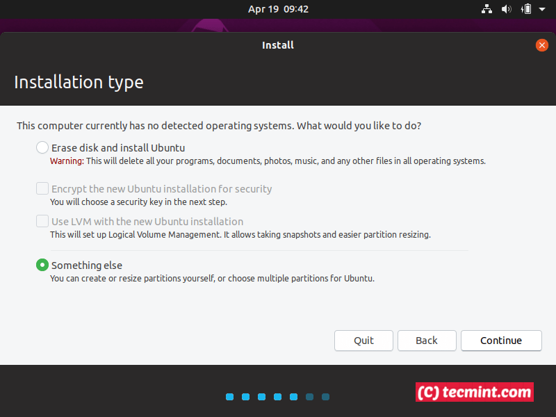Click the sixth dimmed progress dot
The width and height of the screenshot is (556, 417).
[309, 397]
